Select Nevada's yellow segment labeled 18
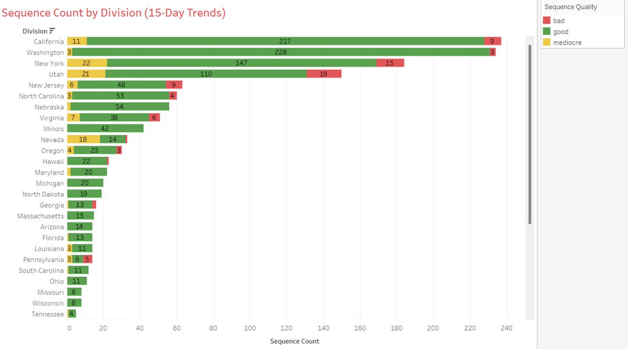The height and width of the screenshot is (349, 628). tap(83, 140)
